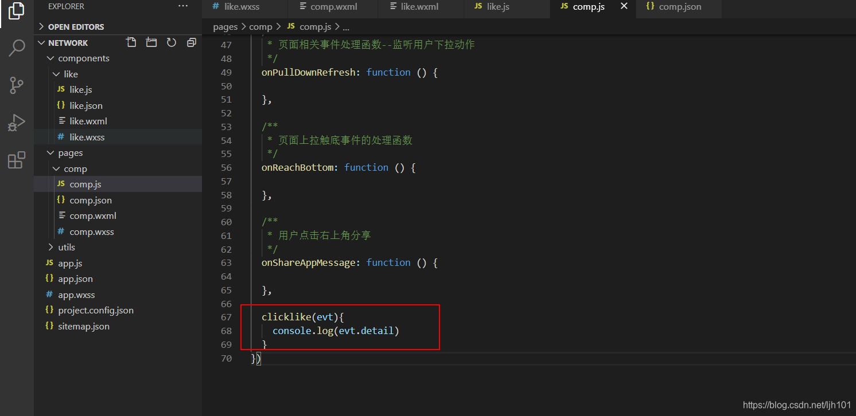Create a new folder in NETWORK

151,42
